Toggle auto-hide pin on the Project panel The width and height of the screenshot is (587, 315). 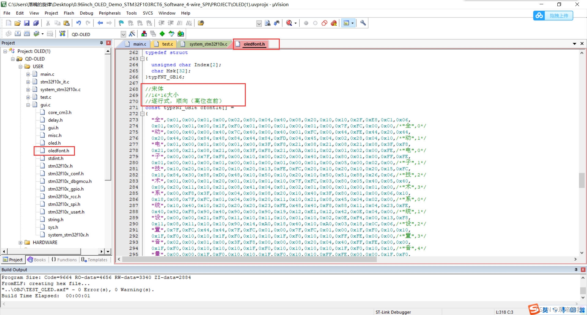coord(102,43)
